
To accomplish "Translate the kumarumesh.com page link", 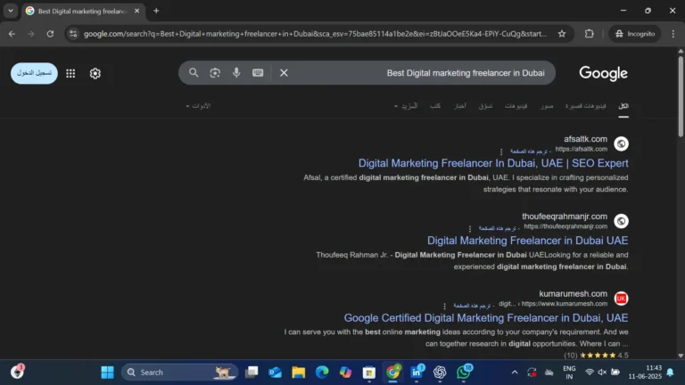I will [x=472, y=306].
